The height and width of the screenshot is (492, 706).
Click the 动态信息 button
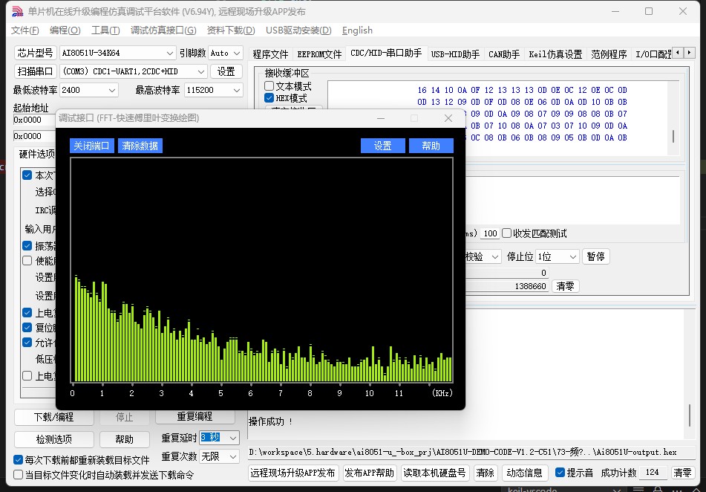[x=525, y=473]
